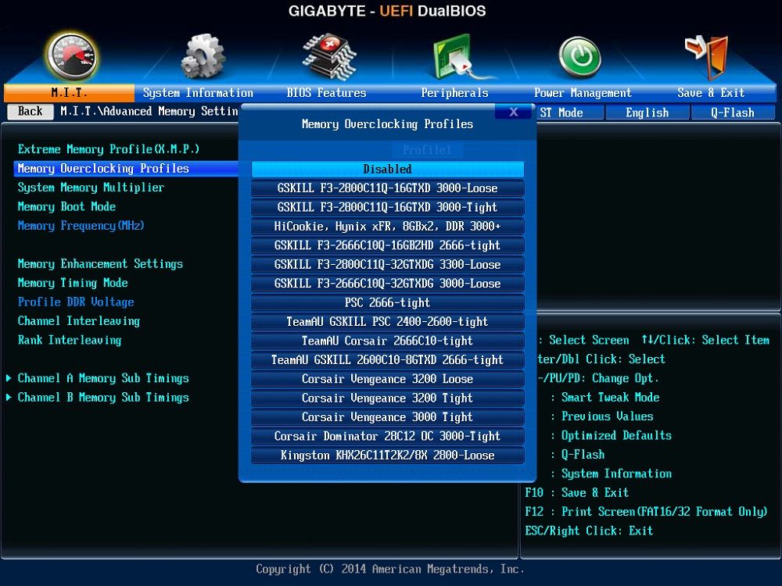This screenshot has height=586, width=782.
Task: Click the ESC/Right Click: Exit help entry
Action: (x=589, y=531)
